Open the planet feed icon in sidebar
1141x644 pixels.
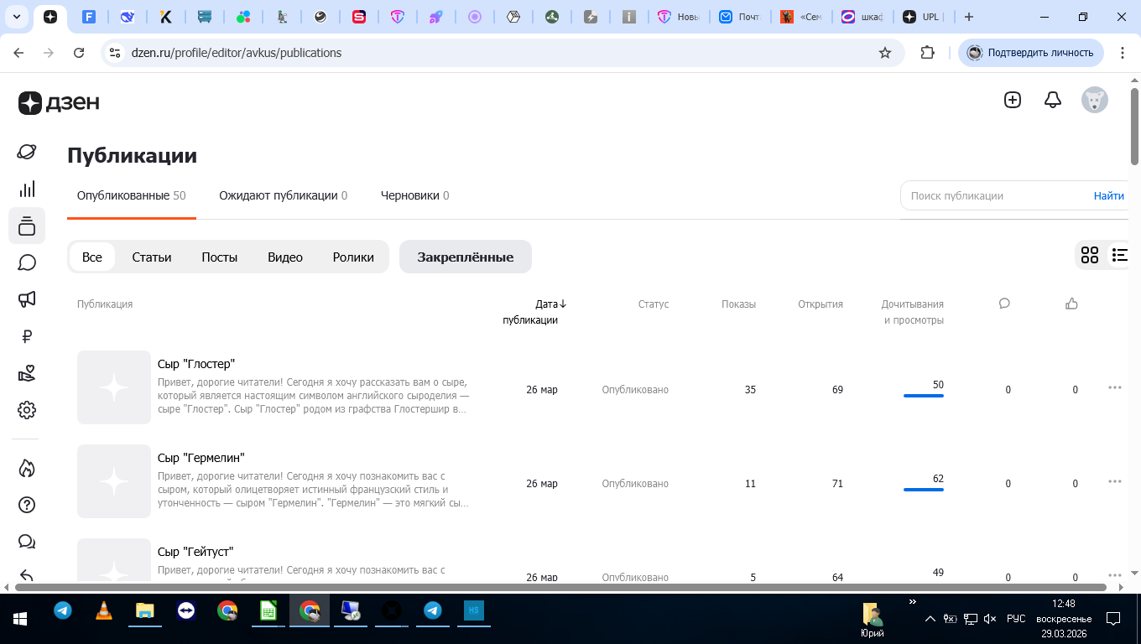coord(27,152)
